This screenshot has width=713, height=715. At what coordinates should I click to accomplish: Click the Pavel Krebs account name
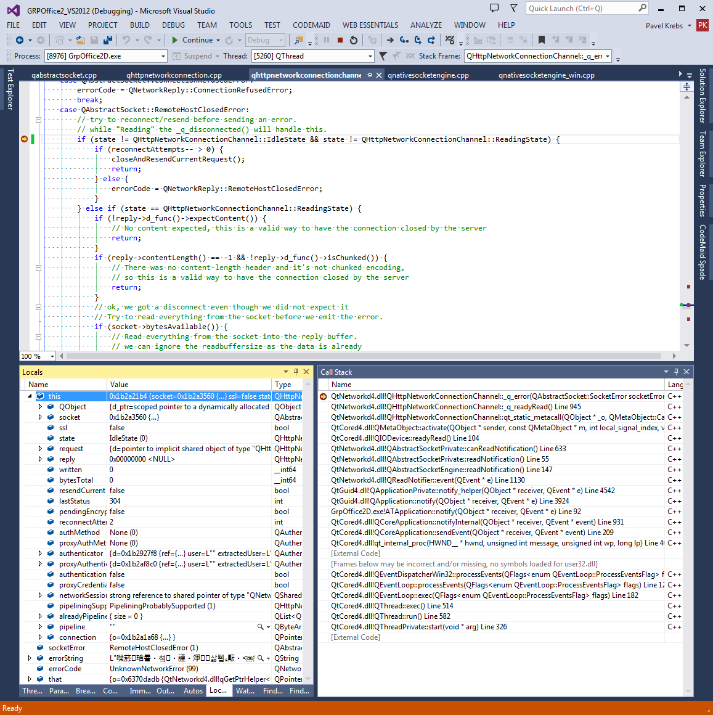(664, 26)
